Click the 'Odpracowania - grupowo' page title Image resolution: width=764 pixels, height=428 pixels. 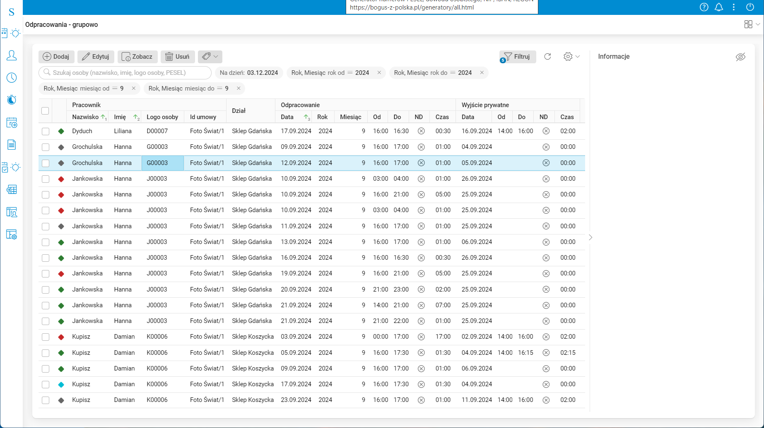(x=62, y=24)
